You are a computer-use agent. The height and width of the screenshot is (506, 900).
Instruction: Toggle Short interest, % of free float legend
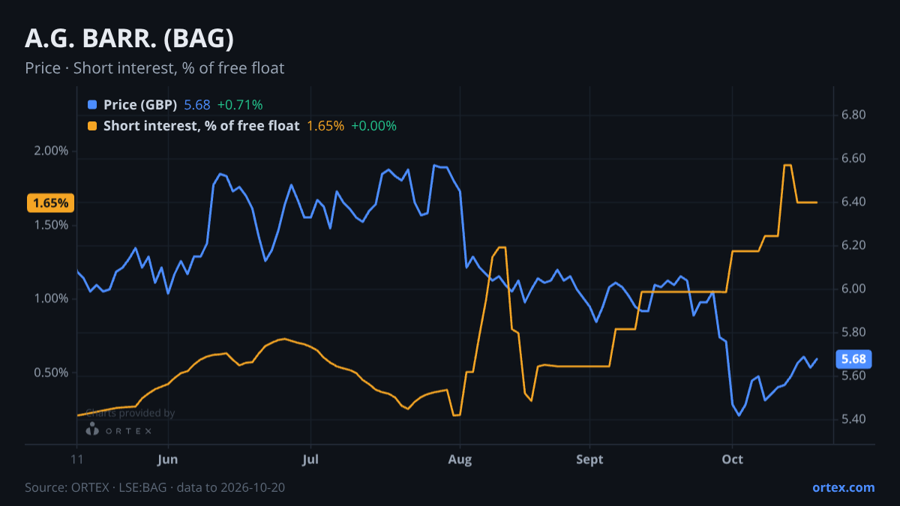coord(202,126)
